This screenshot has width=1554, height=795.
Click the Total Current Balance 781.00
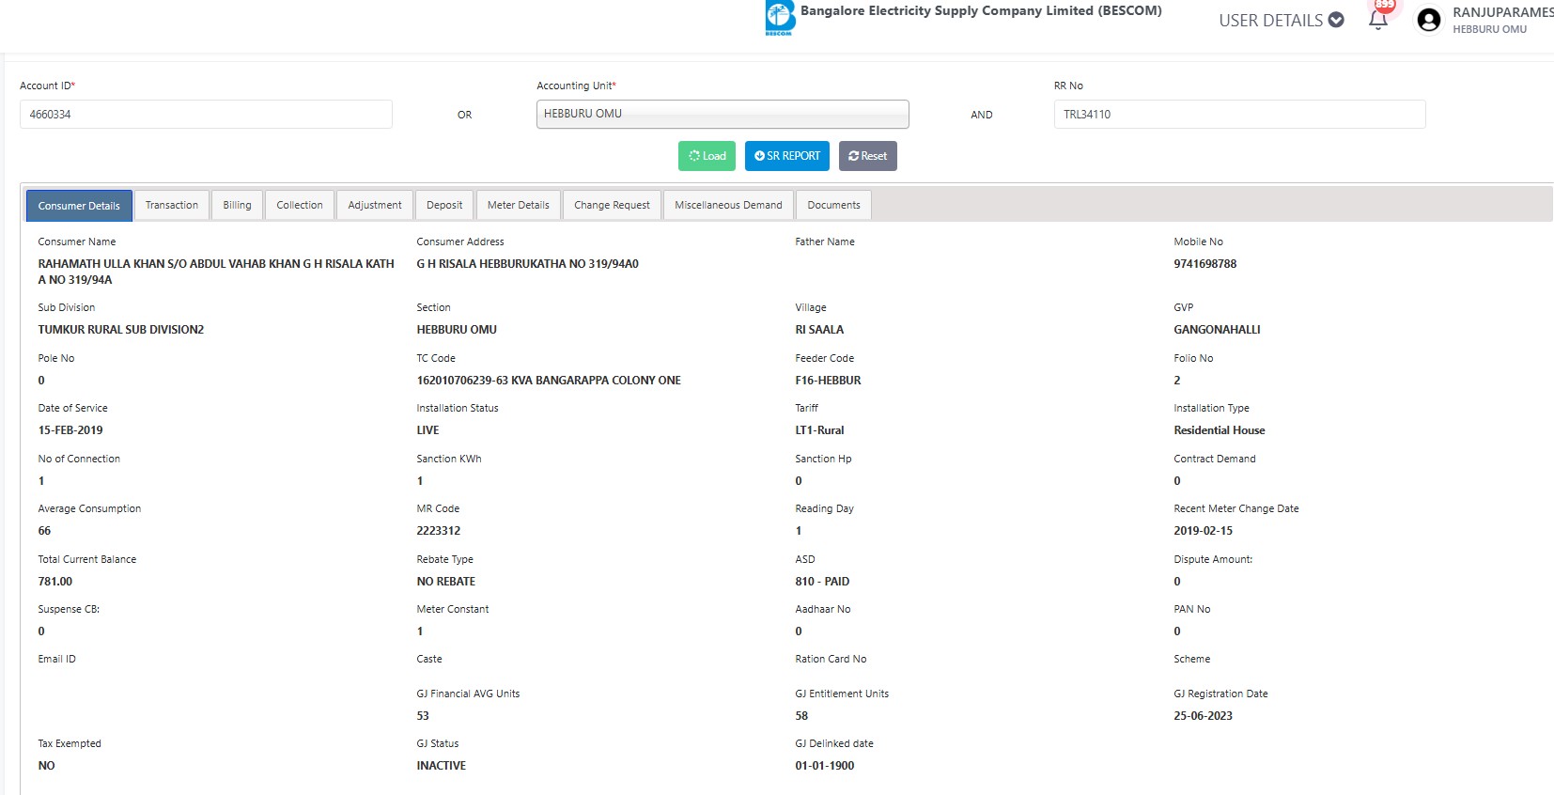[x=55, y=582]
